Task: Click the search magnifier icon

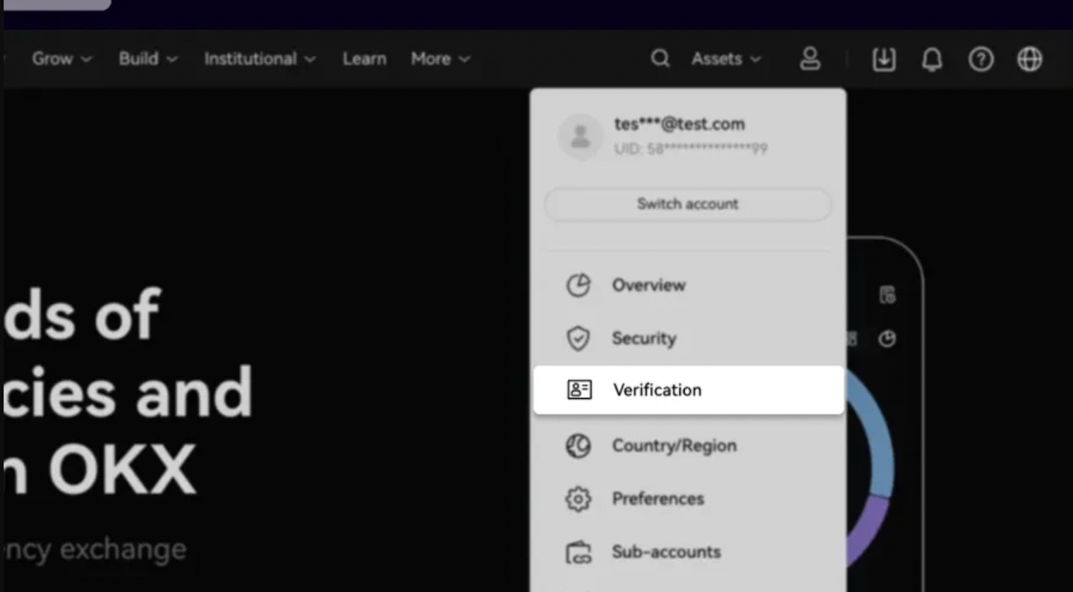Action: (x=660, y=59)
